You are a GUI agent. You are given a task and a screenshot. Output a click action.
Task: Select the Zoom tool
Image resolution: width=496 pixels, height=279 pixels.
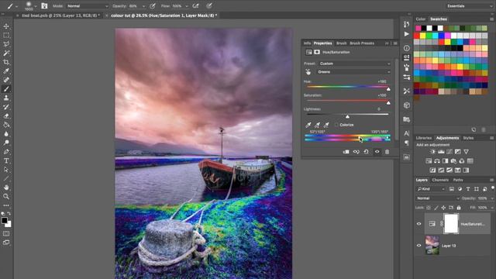6,196
